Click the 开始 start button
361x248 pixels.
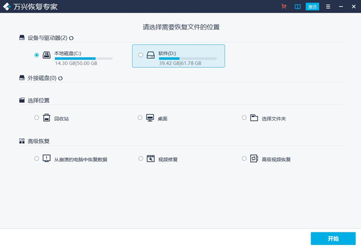pyautogui.click(x=333, y=238)
